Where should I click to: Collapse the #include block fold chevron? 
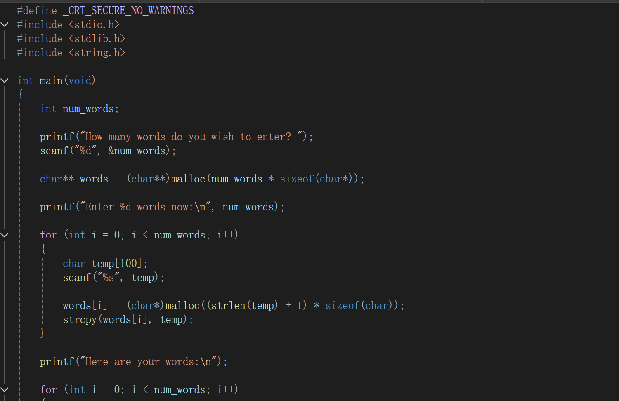pyautogui.click(x=5, y=25)
